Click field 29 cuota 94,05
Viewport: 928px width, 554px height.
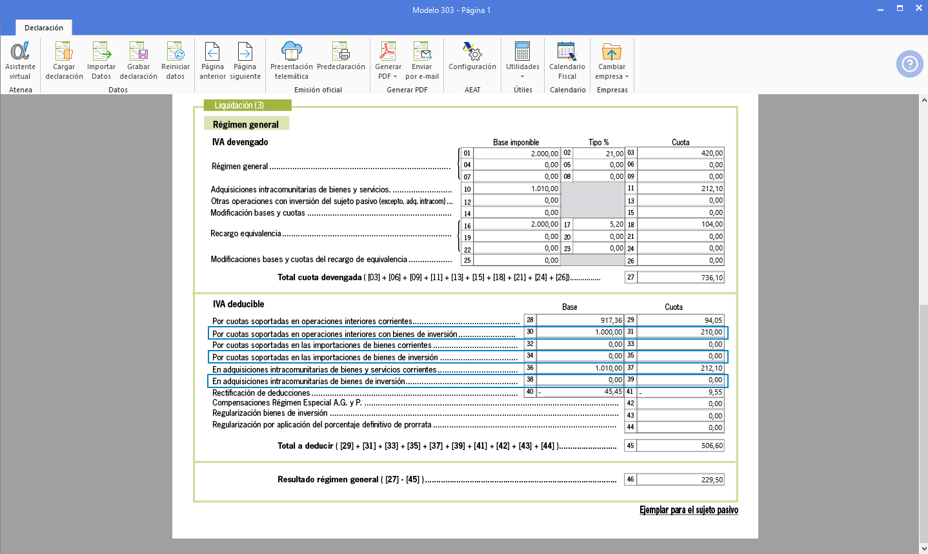680,320
